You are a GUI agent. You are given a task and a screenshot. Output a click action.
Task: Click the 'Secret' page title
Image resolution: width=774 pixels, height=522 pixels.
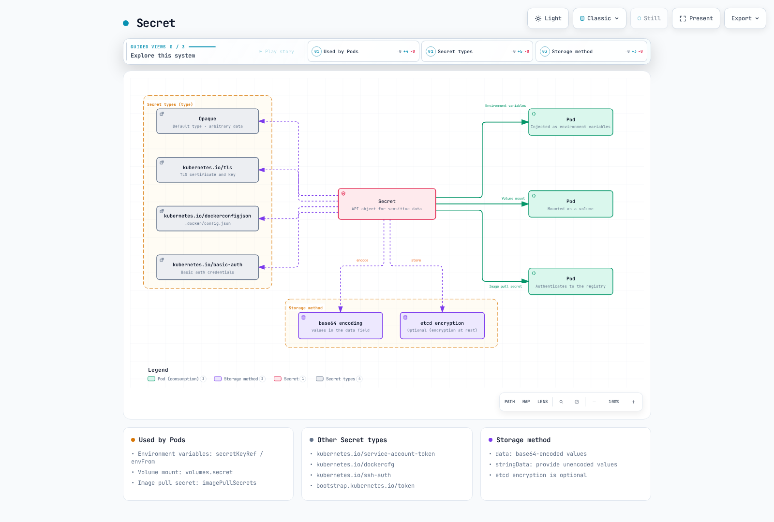pos(156,23)
